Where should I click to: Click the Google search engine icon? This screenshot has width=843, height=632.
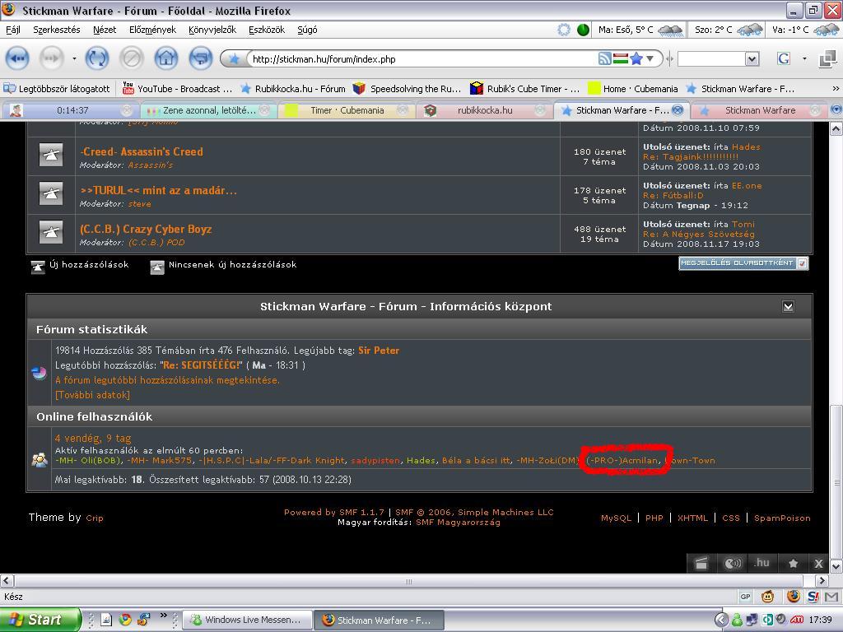(784, 58)
